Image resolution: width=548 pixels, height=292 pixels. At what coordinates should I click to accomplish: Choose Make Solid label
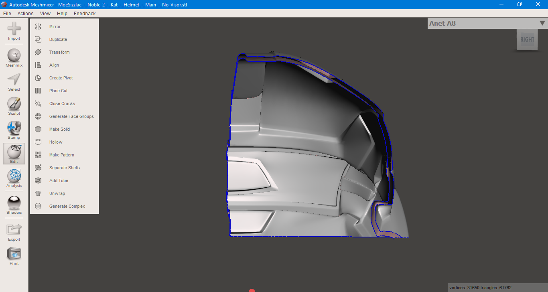click(59, 129)
